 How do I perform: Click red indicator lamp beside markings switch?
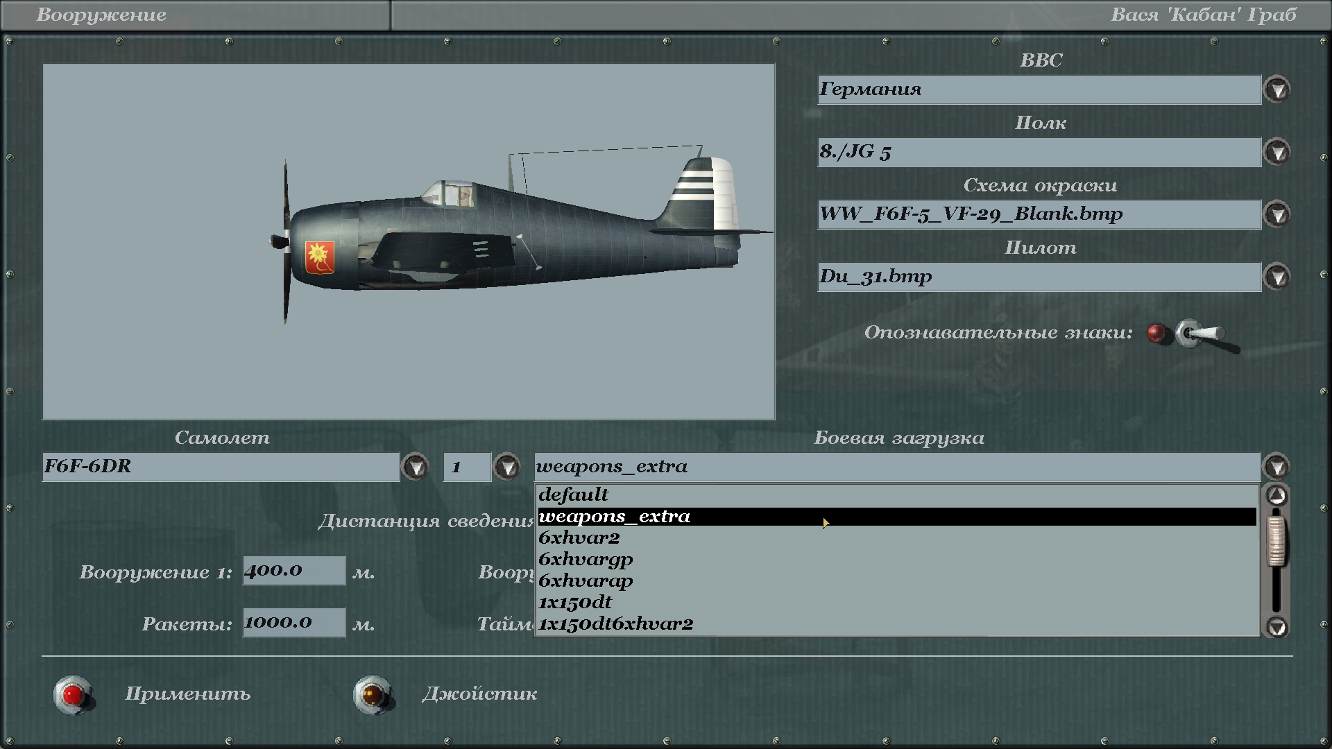pyautogui.click(x=1156, y=334)
